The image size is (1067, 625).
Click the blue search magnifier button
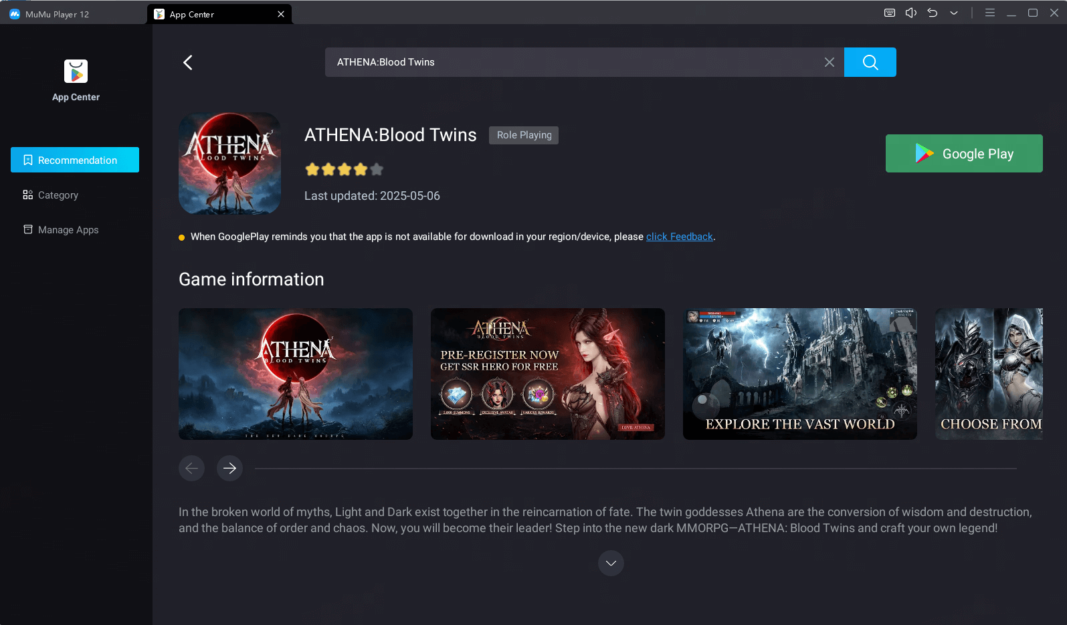click(870, 62)
